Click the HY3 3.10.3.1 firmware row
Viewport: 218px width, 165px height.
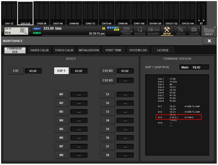(x=178, y=117)
